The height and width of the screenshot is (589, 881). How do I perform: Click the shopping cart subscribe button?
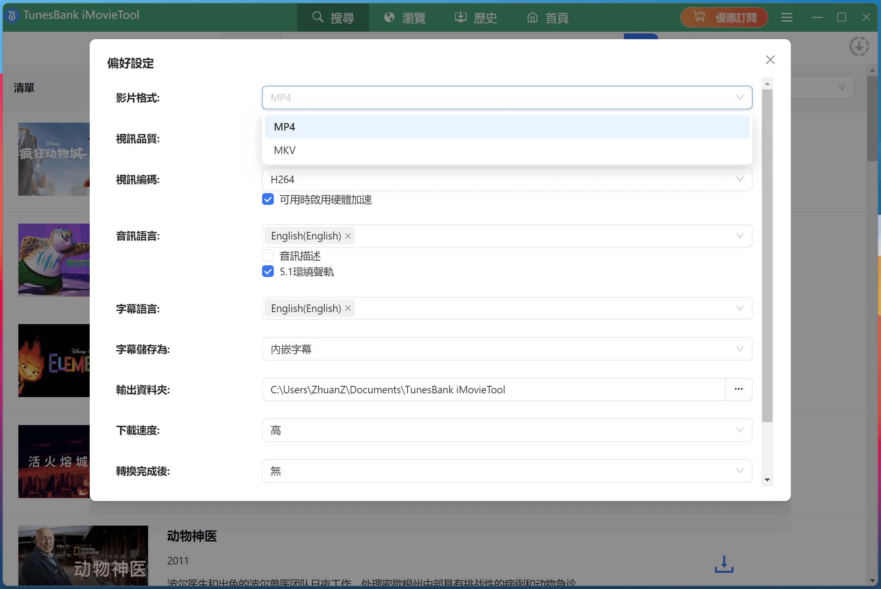(724, 18)
